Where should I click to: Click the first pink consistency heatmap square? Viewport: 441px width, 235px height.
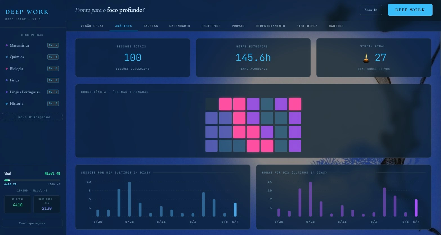click(x=225, y=104)
